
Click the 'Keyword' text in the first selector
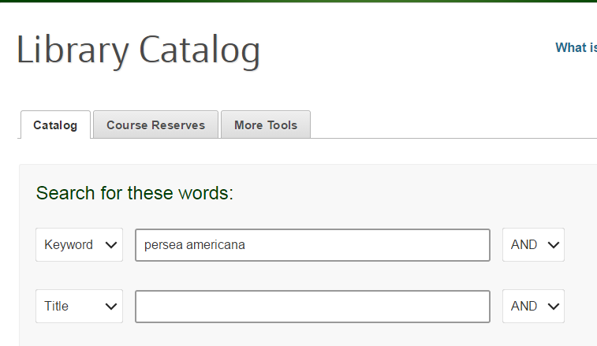pos(69,245)
